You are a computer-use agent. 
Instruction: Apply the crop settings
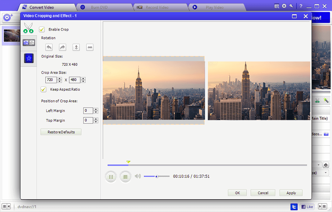(291, 193)
